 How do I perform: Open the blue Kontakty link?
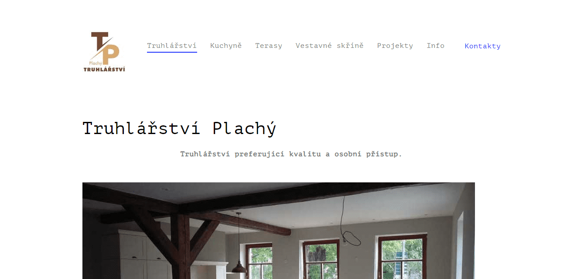(483, 46)
